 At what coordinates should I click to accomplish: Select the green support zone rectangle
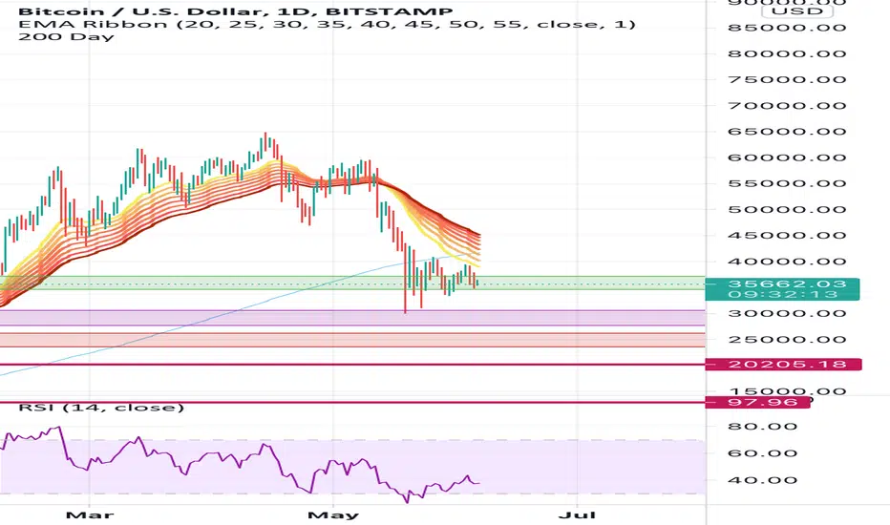352,283
